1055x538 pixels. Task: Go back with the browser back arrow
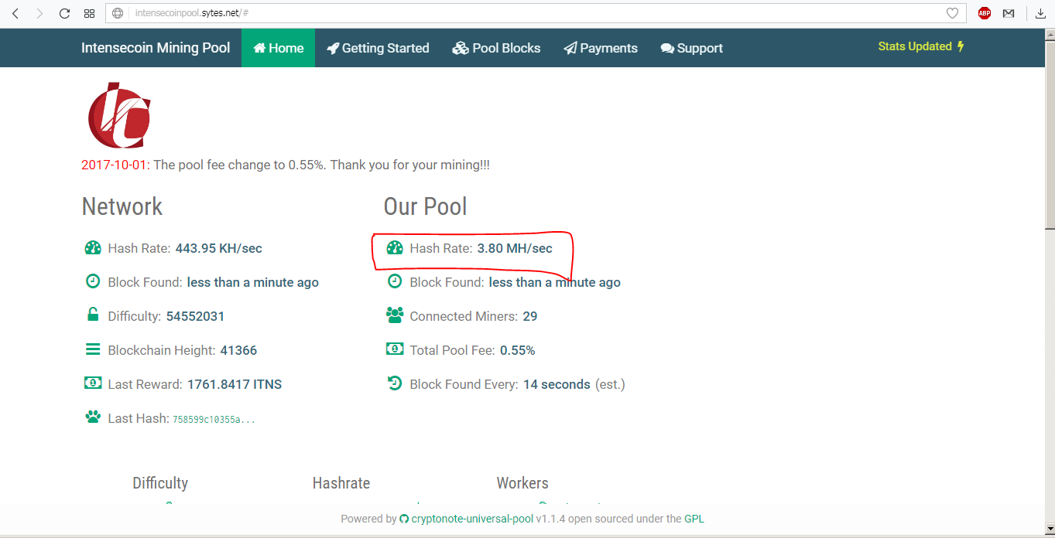point(15,13)
